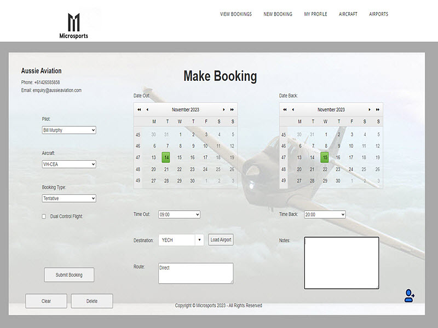The width and height of the screenshot is (438, 328).
Task: Open the Destination dropdown next to YECH
Action: tap(199, 239)
